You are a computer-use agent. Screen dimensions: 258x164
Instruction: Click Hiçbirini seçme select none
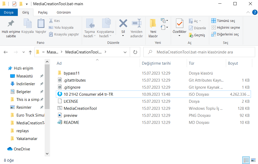tap(226, 27)
